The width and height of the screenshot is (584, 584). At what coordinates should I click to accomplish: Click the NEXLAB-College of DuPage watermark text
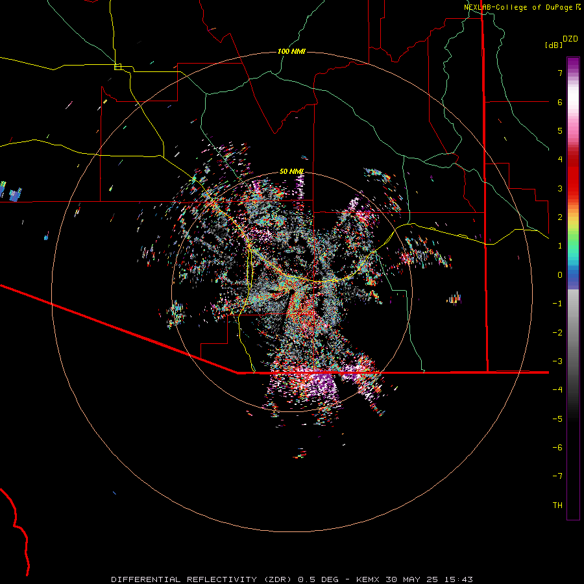click(x=522, y=7)
